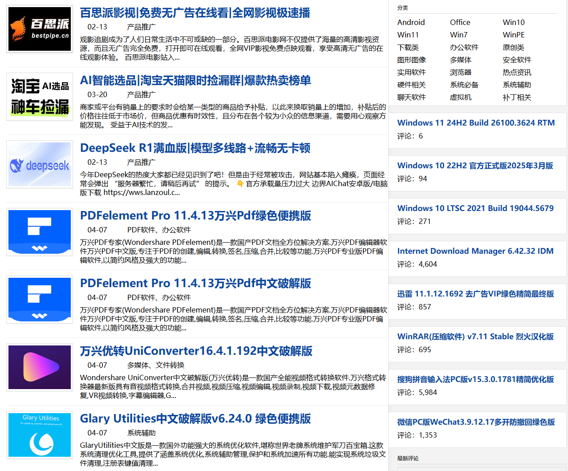Screen dimensions: 568x471
Task: Select the WinPE category
Action: coord(514,35)
